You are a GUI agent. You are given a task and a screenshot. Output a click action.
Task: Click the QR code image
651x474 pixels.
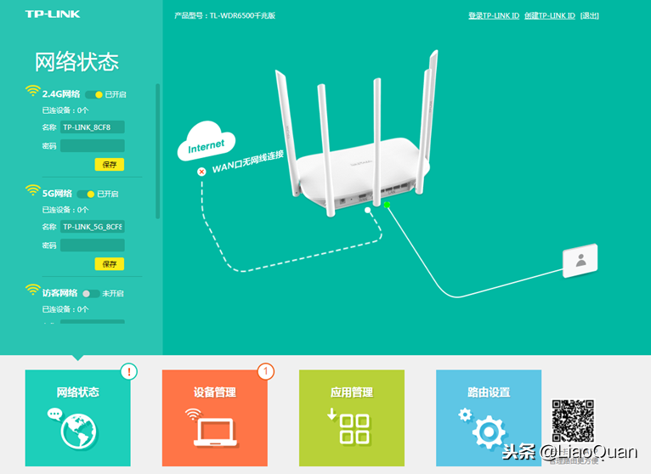click(x=572, y=419)
